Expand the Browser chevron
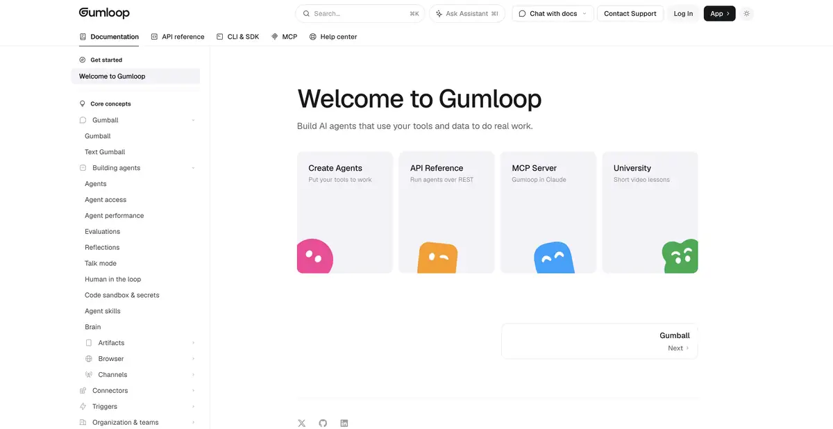 click(193, 359)
